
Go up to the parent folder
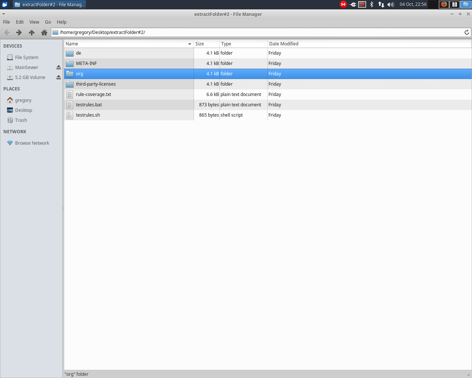32,32
